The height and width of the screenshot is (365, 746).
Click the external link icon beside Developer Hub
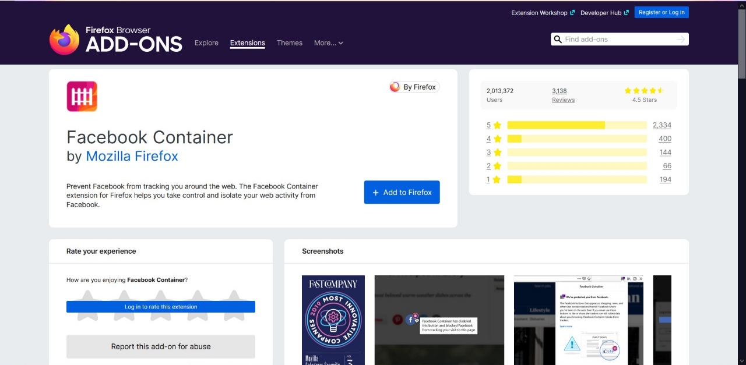pos(627,12)
